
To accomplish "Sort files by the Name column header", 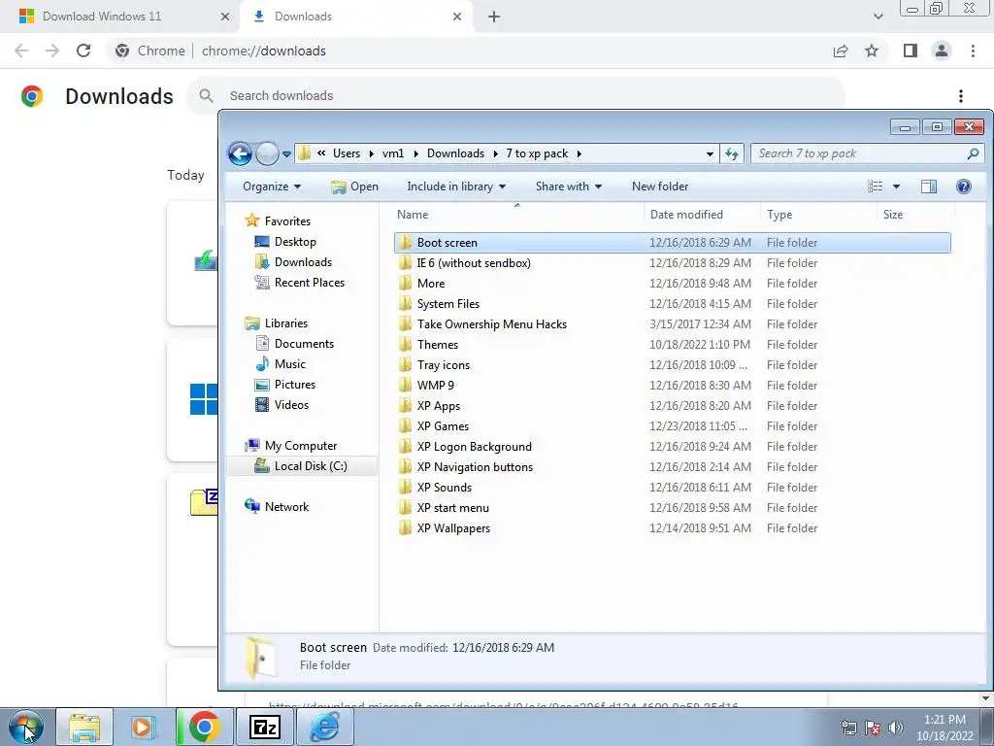I will click(x=413, y=215).
